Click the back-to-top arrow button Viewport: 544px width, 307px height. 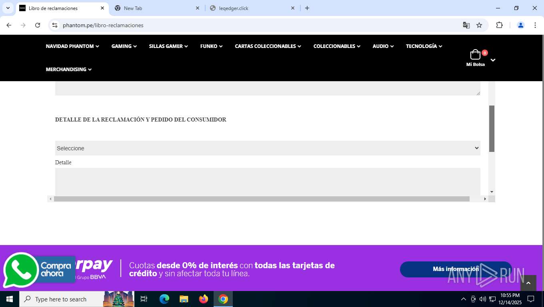(x=528, y=283)
